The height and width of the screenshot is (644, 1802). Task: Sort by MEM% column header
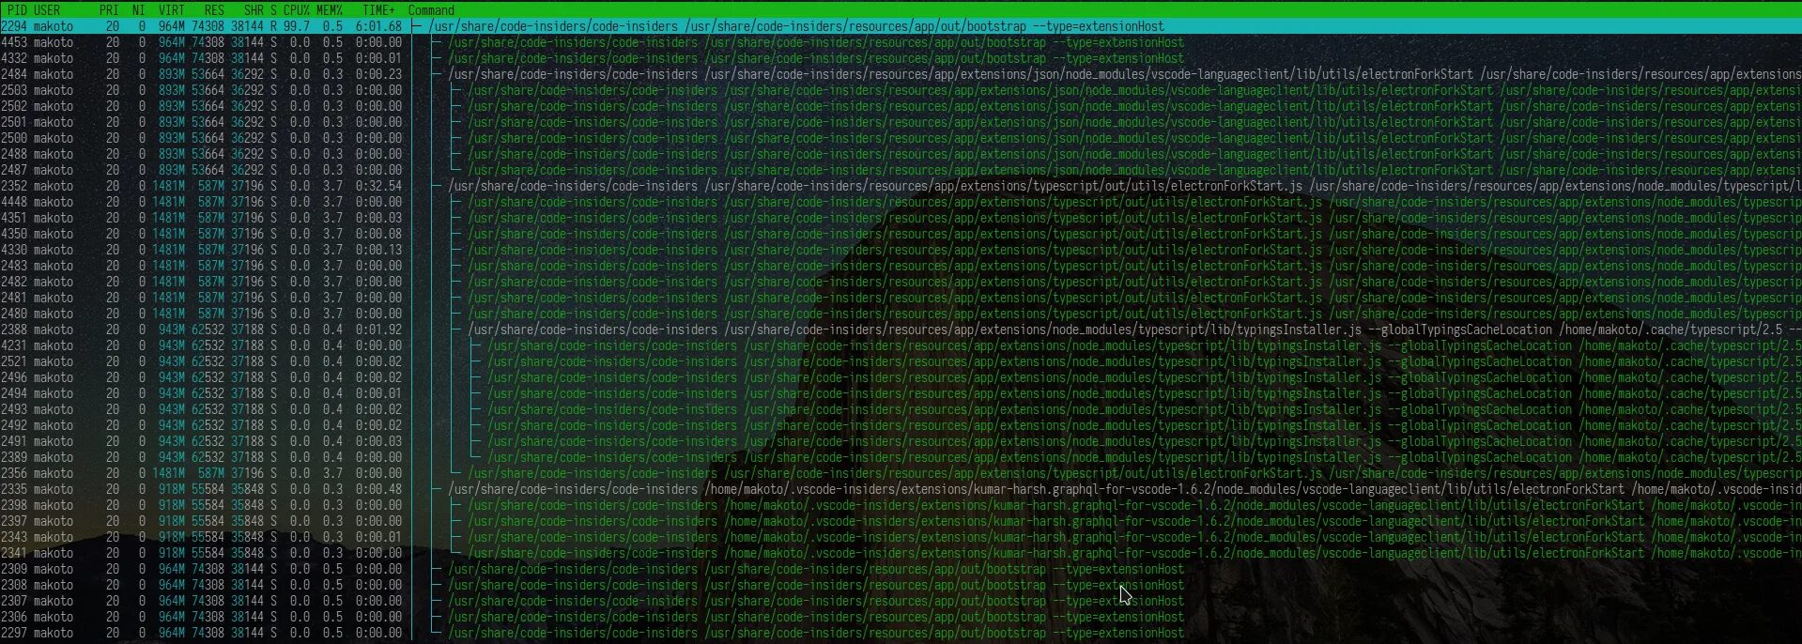(330, 10)
